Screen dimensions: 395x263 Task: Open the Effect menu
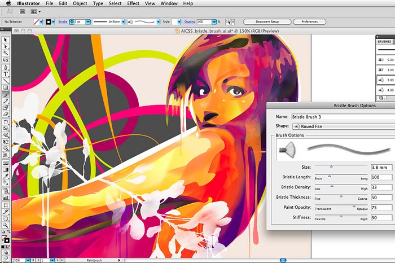[133, 3]
